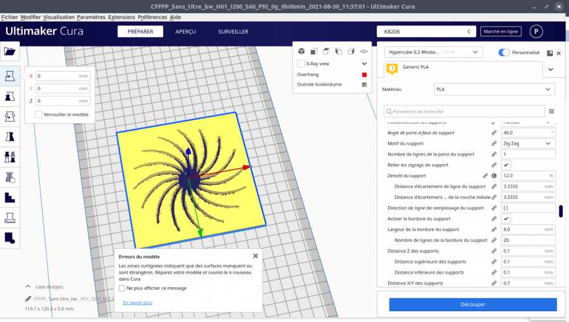This screenshot has height=322, width=569.
Task: Expand the X-Ray view dropdown
Action: (364, 64)
